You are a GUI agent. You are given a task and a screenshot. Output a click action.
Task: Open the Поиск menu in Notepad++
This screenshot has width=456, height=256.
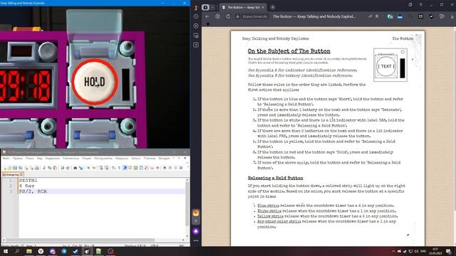(29, 159)
